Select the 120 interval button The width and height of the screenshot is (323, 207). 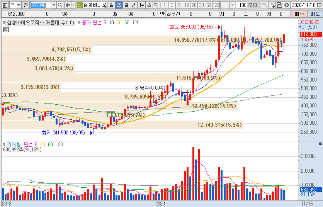[x=216, y=5]
